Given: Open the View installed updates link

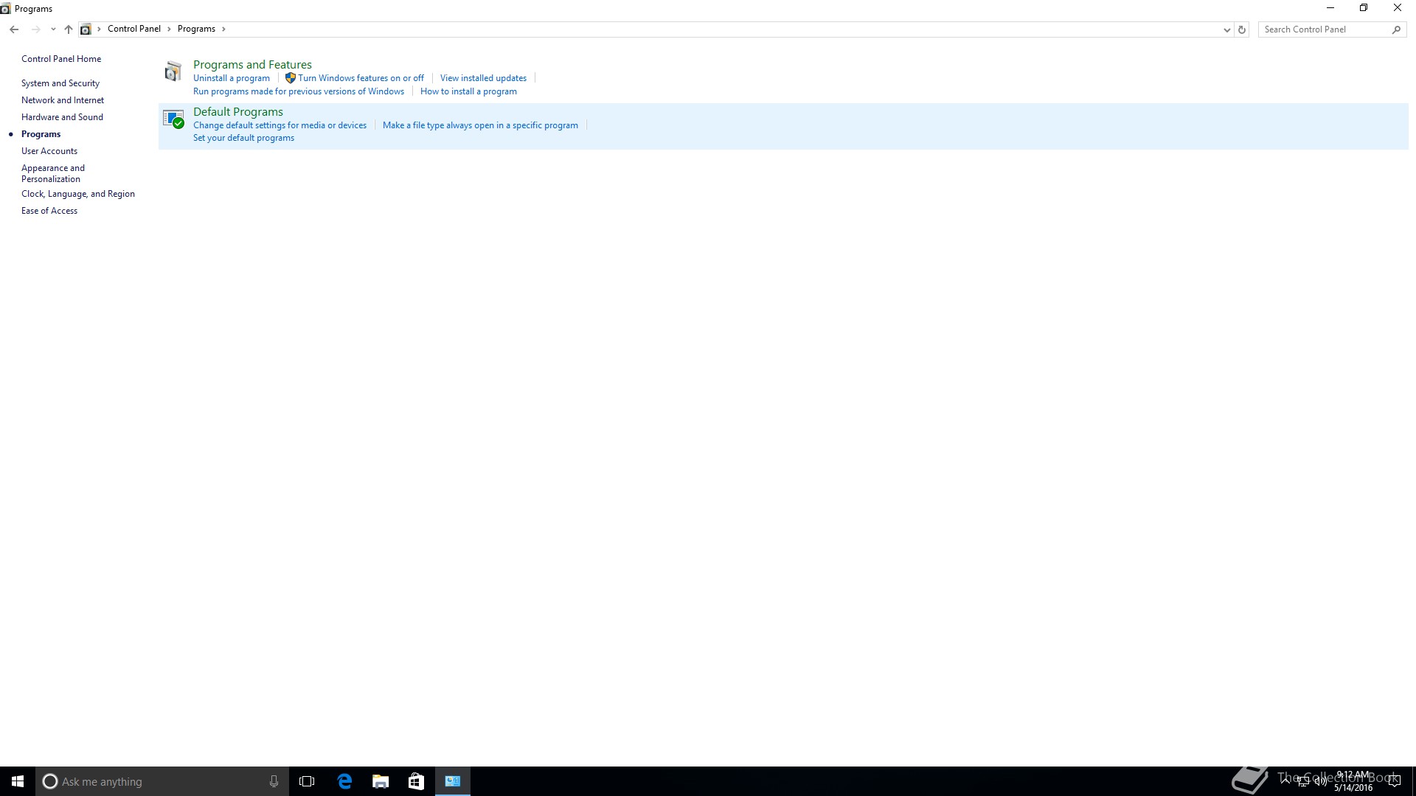Looking at the screenshot, I should pos(483,78).
